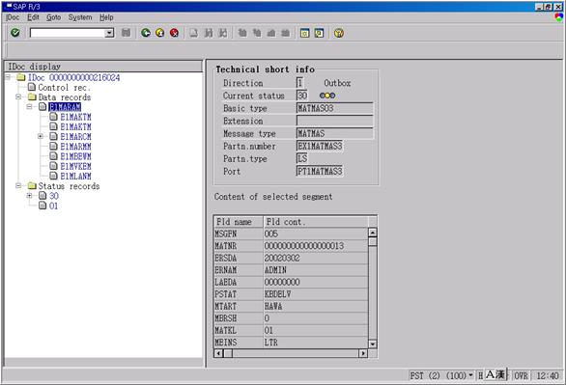The height and width of the screenshot is (385, 566).
Task: Click the Status records folder icon
Action: tap(32, 185)
